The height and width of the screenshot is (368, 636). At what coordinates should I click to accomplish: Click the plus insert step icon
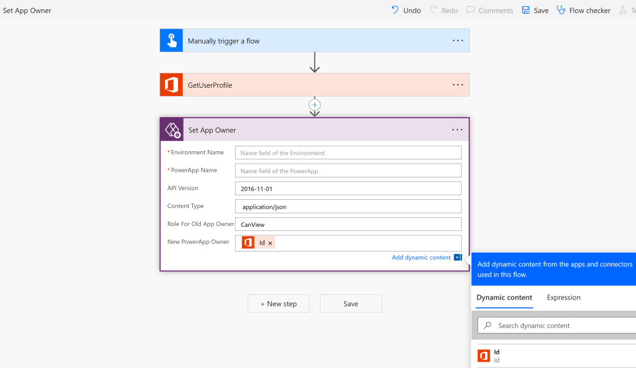315,105
